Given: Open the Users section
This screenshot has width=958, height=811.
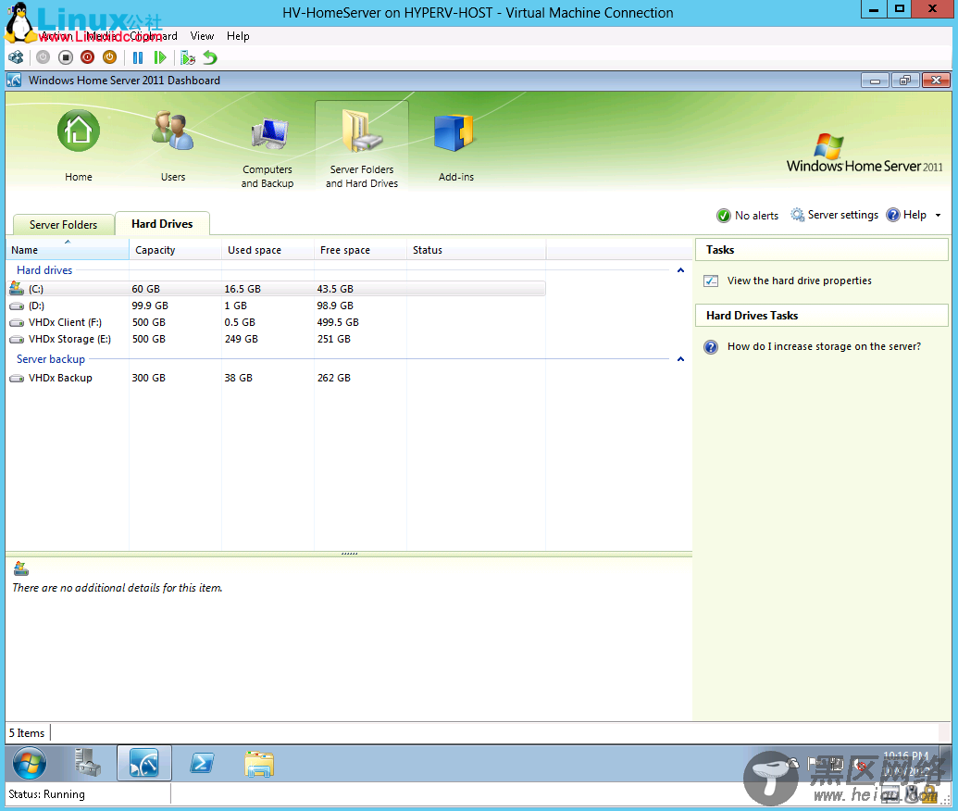Looking at the screenshot, I should [x=173, y=146].
